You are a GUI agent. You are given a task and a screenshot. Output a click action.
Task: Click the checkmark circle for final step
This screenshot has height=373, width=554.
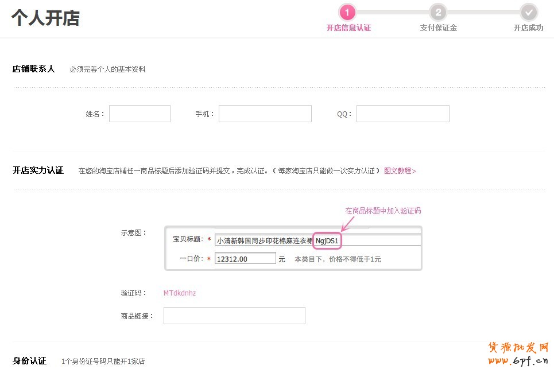pyautogui.click(x=528, y=12)
